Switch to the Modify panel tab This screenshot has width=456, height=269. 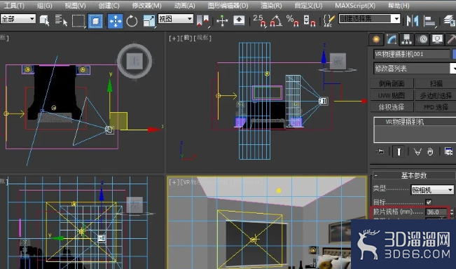pos(392,39)
